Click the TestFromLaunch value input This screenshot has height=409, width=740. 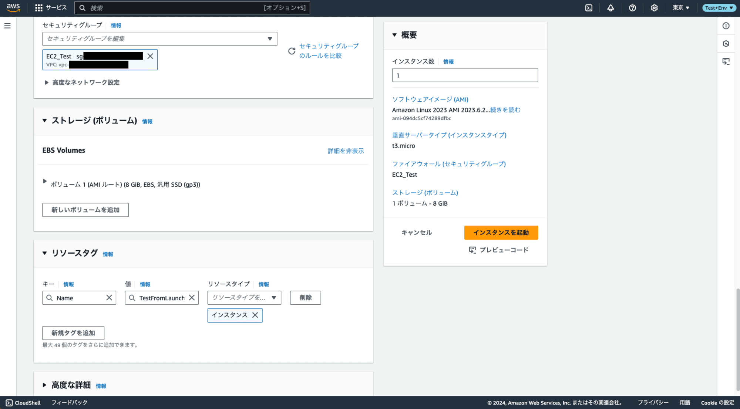(x=162, y=298)
